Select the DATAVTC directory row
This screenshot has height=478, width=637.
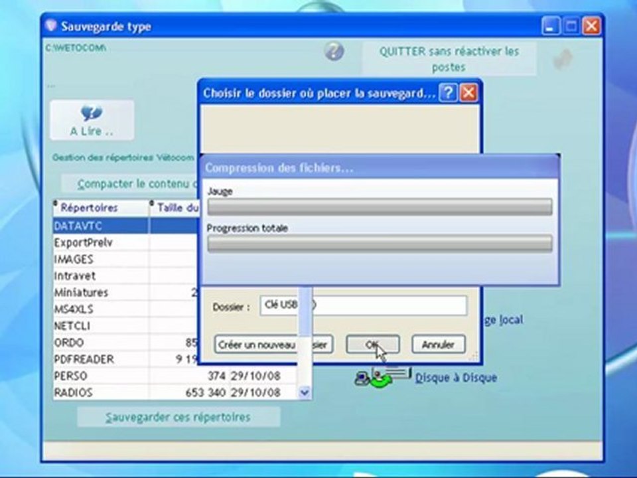click(x=125, y=226)
